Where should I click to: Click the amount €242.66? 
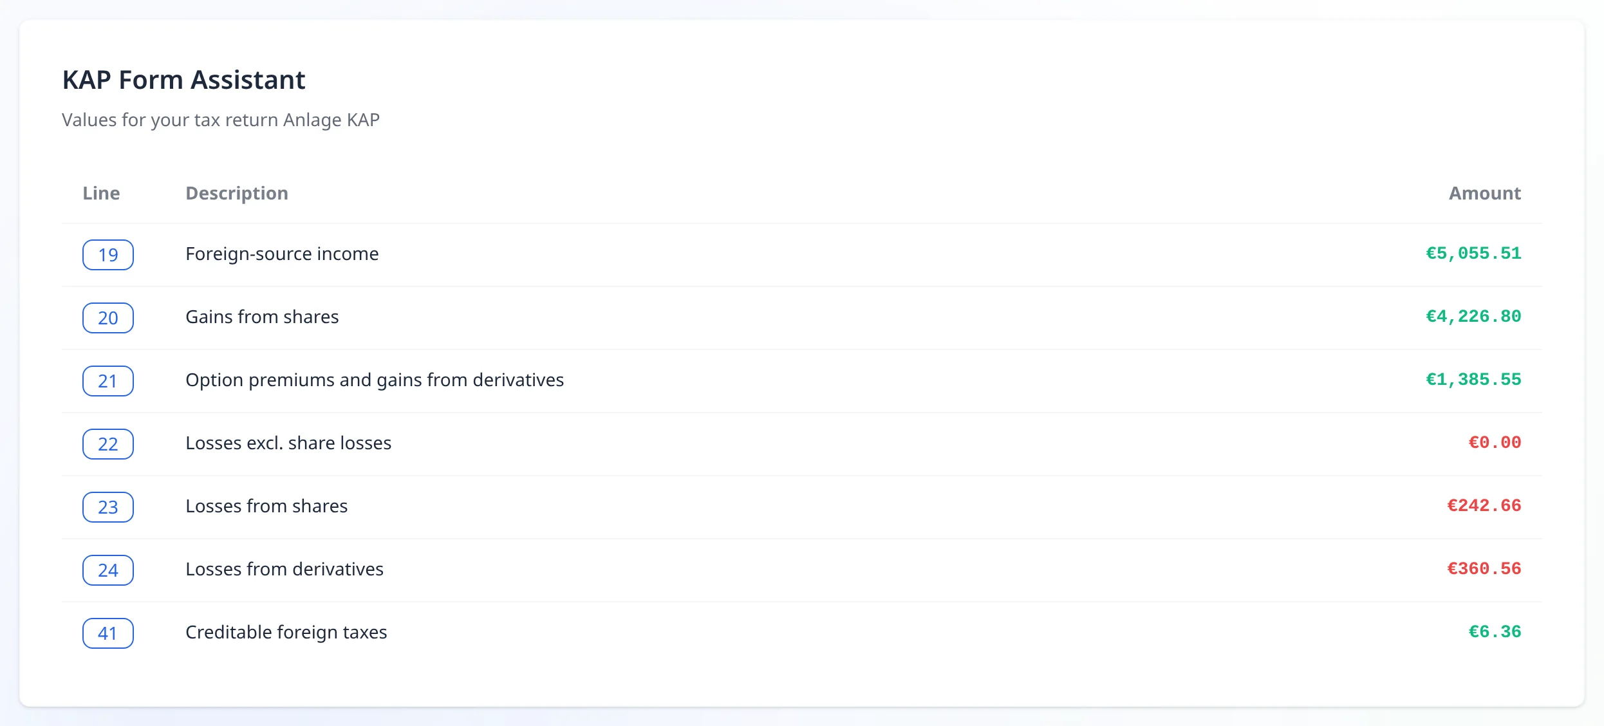coord(1484,506)
